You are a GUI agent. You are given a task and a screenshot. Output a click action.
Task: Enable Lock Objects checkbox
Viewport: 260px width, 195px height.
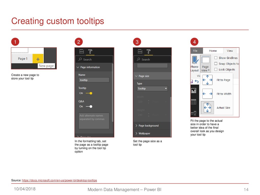(216, 69)
